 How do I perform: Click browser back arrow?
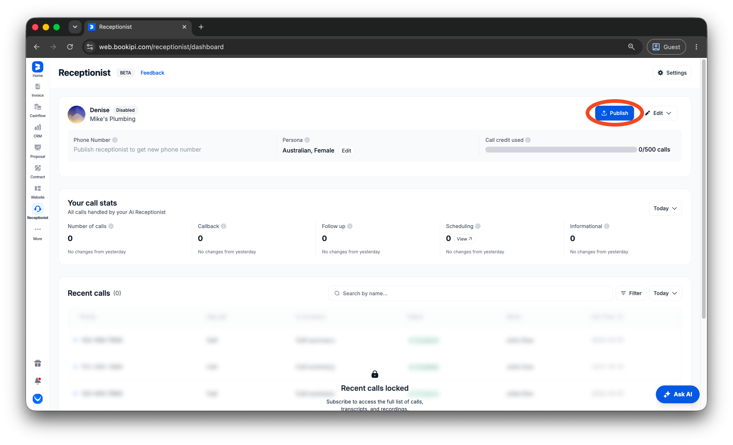[x=37, y=47]
